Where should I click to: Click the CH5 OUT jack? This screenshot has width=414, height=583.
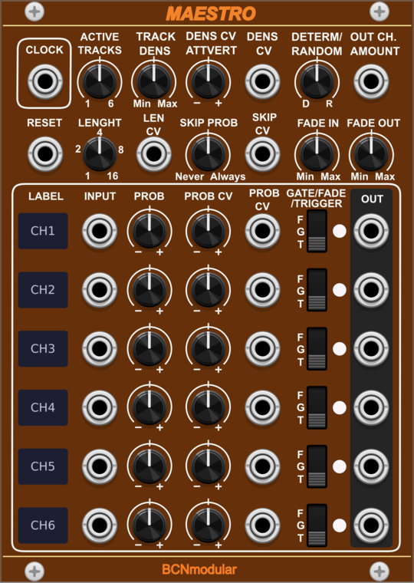coord(371,466)
